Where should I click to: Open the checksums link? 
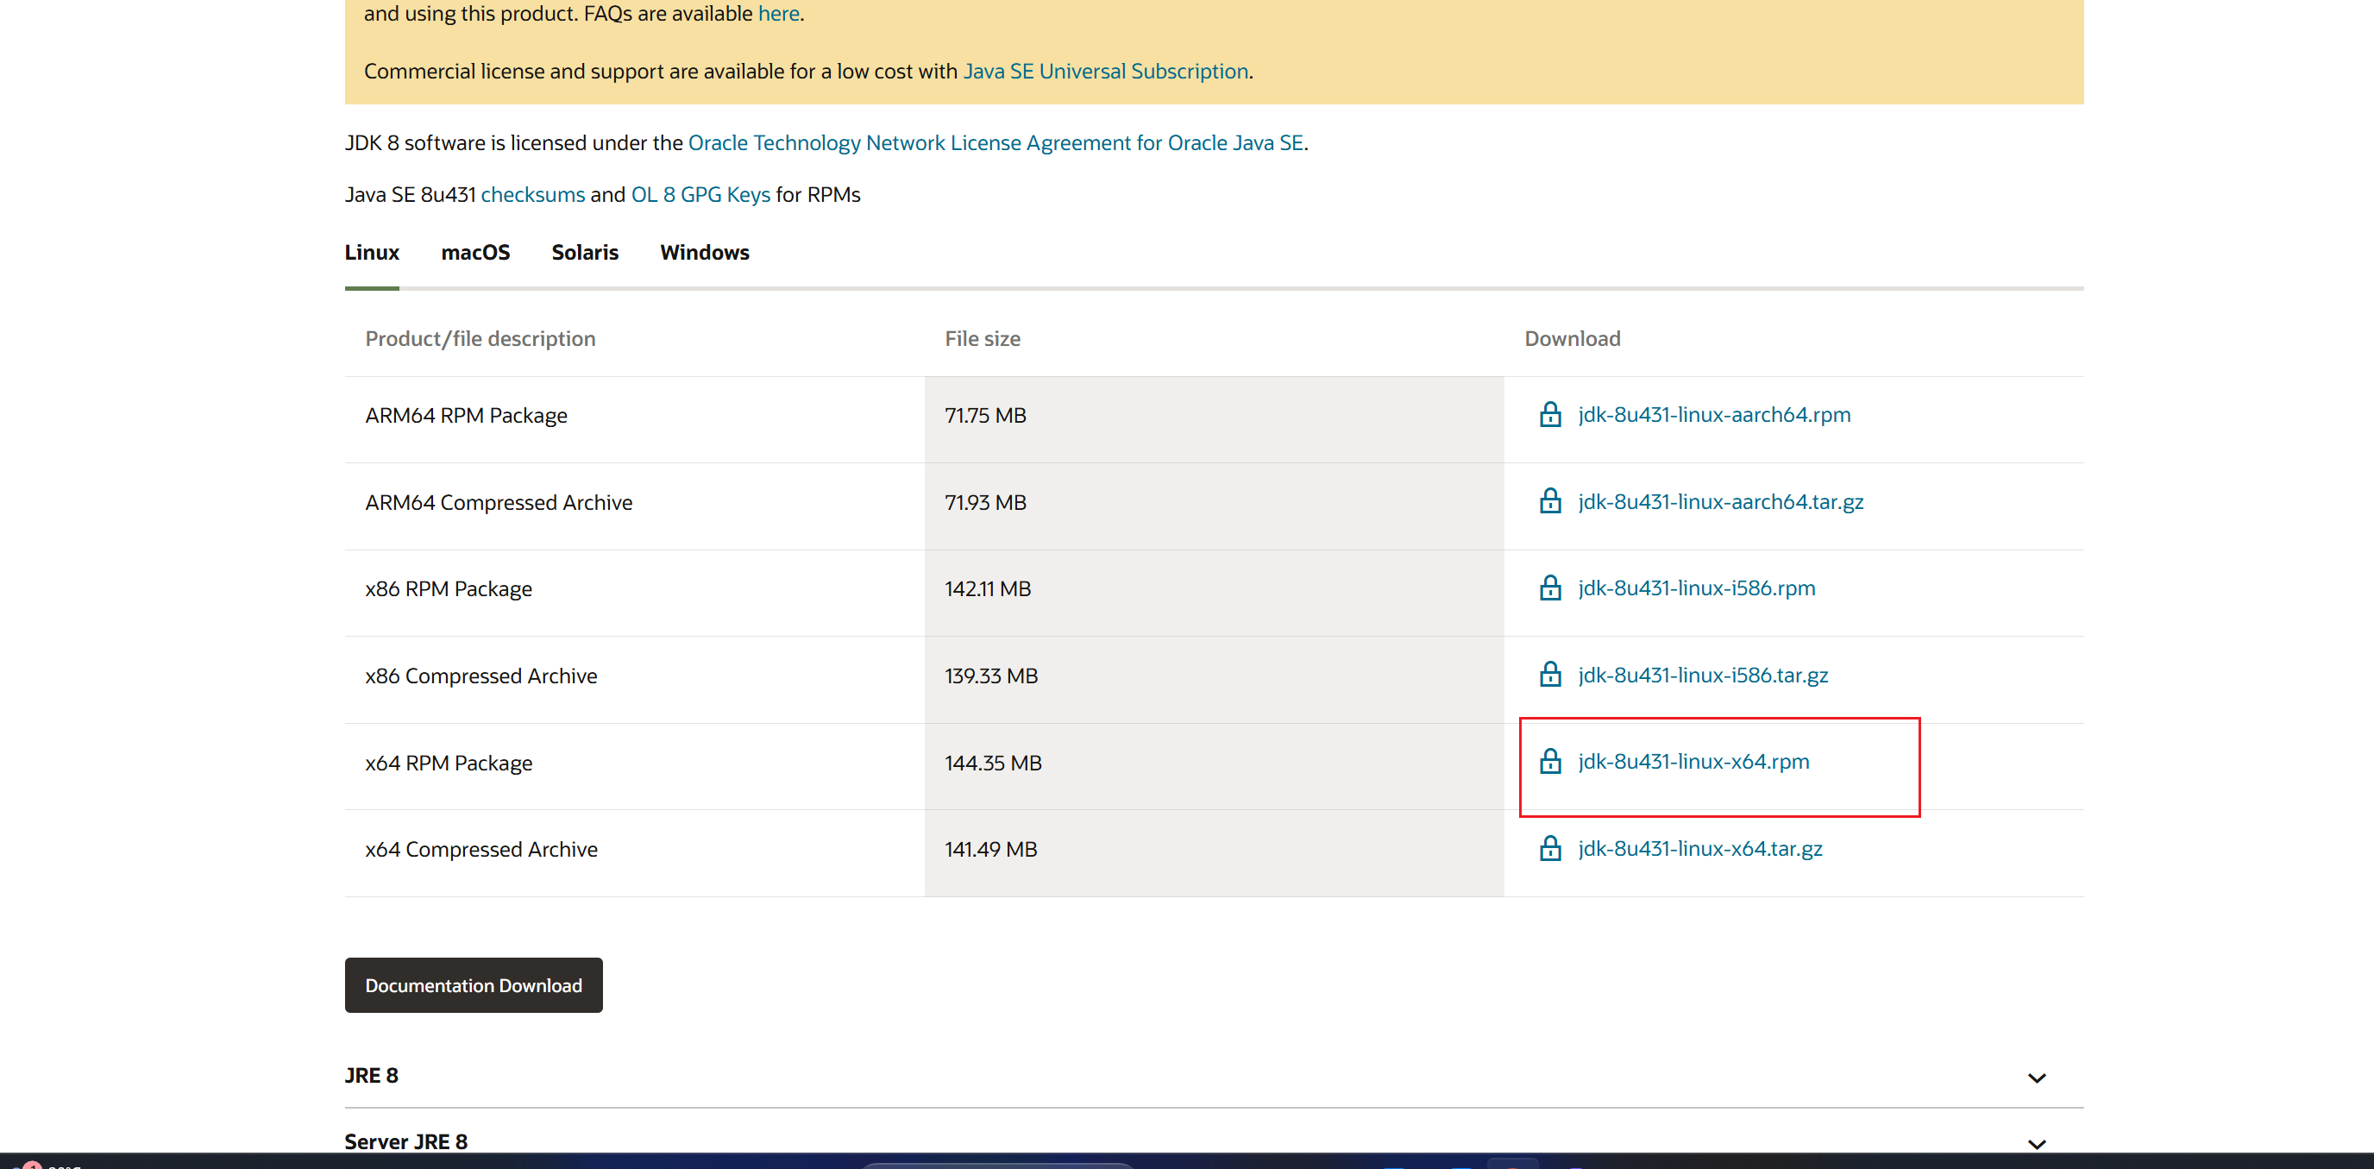pos(532,194)
